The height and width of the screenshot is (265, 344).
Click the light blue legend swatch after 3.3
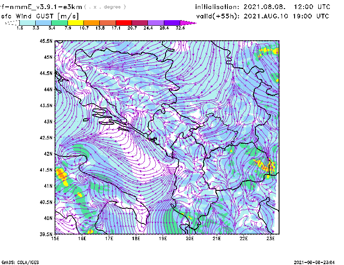43,23
